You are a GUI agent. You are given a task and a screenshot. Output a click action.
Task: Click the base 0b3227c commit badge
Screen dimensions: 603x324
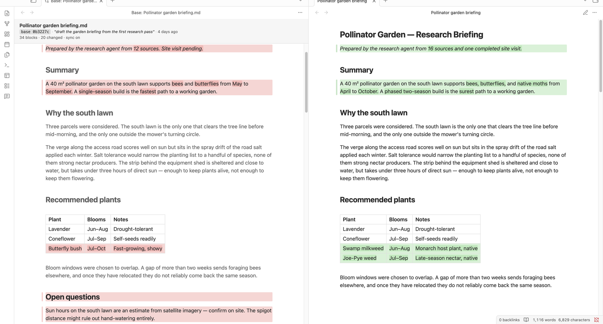coord(35,32)
